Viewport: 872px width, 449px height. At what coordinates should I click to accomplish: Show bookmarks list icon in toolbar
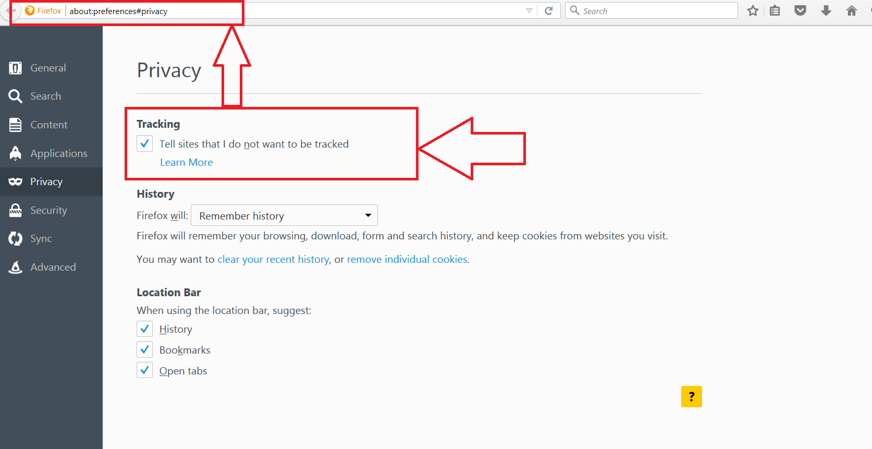point(775,10)
